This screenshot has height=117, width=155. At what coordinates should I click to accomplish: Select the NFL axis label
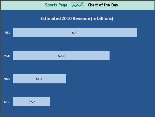[7, 33]
